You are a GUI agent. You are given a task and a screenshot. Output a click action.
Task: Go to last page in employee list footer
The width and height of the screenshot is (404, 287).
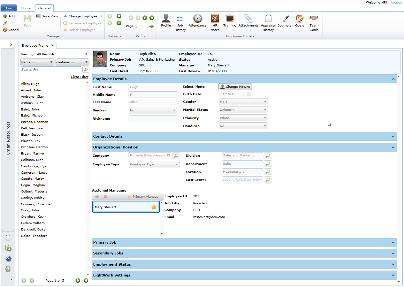86,280
